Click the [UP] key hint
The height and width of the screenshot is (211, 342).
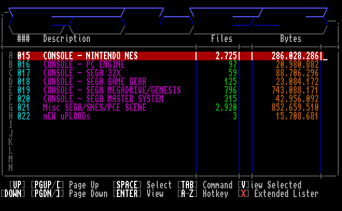pyautogui.click(x=17, y=185)
